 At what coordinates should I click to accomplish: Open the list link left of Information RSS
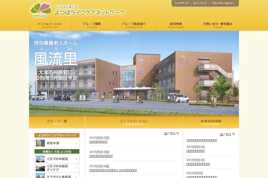tap(166, 133)
